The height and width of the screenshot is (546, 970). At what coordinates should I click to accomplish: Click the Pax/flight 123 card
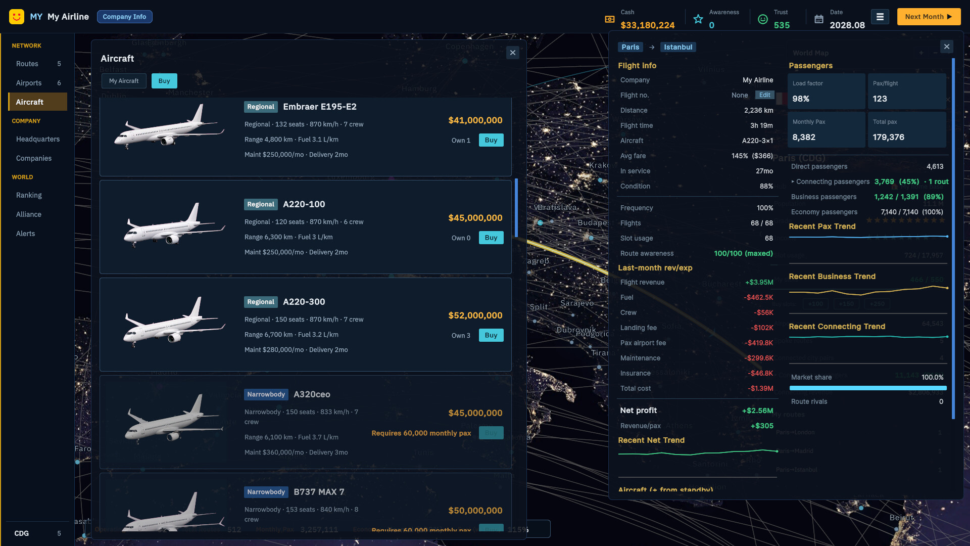point(907,91)
